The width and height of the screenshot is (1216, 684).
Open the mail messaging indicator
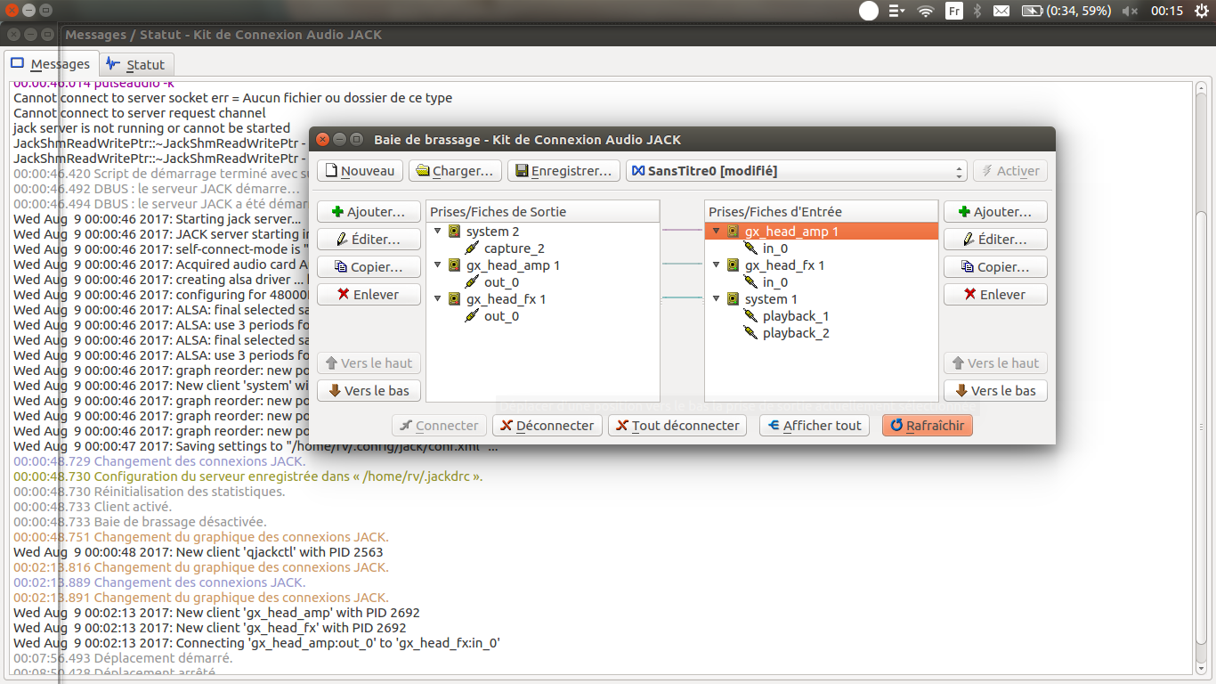(1001, 11)
